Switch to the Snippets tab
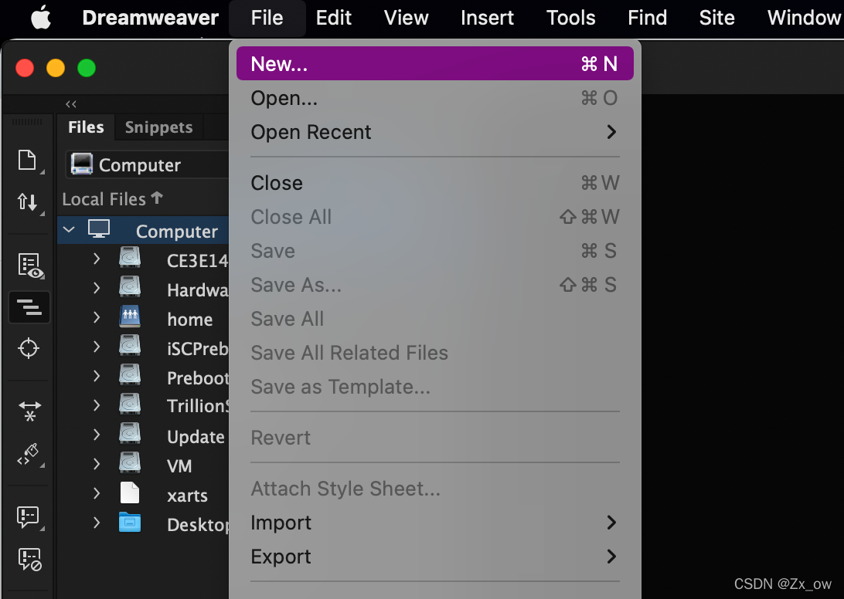 tap(158, 127)
